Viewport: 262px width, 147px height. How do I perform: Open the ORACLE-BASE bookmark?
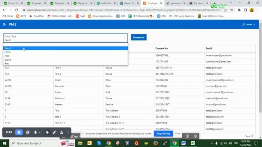60,16
